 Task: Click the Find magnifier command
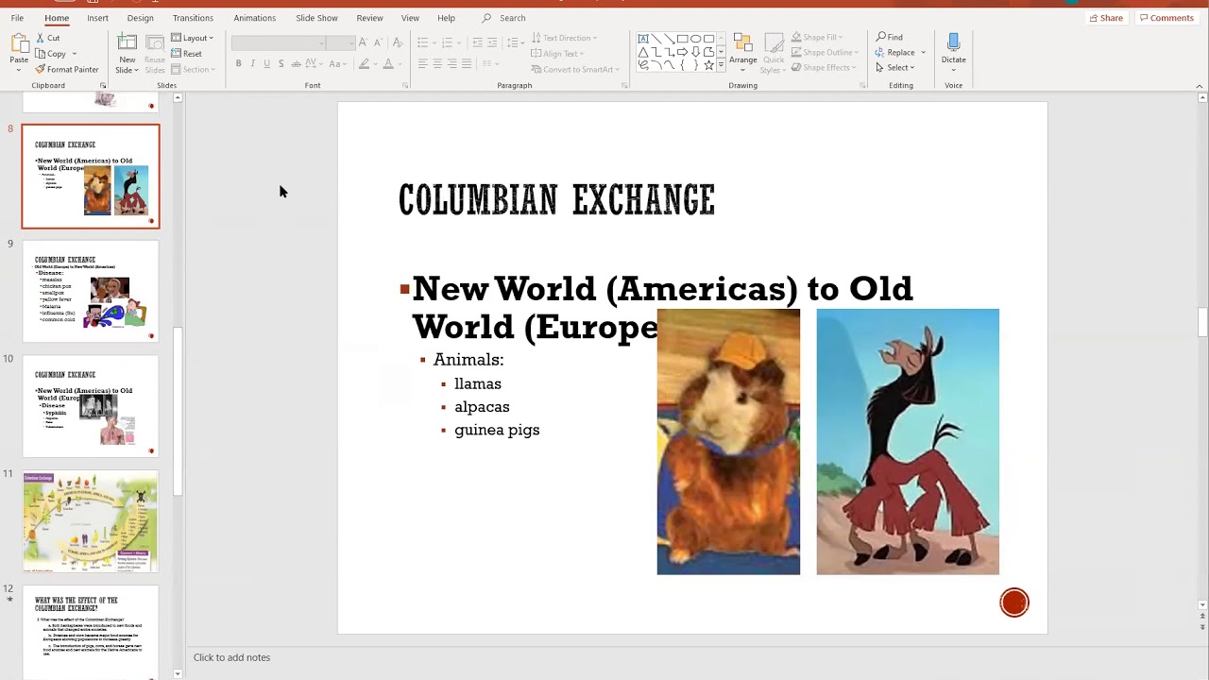coord(889,37)
